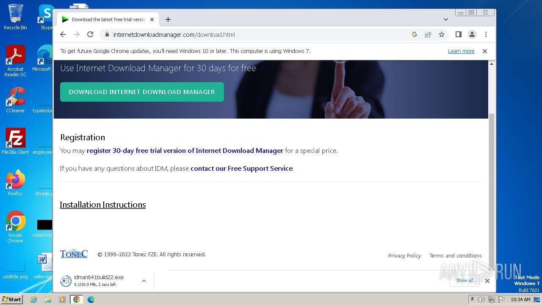Select the Download the latest free trial tab
Screen dimensions: 542x305
tap(108, 19)
